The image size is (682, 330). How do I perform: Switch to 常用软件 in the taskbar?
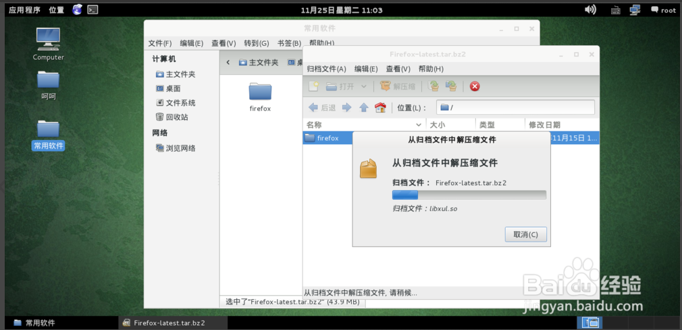click(x=61, y=323)
